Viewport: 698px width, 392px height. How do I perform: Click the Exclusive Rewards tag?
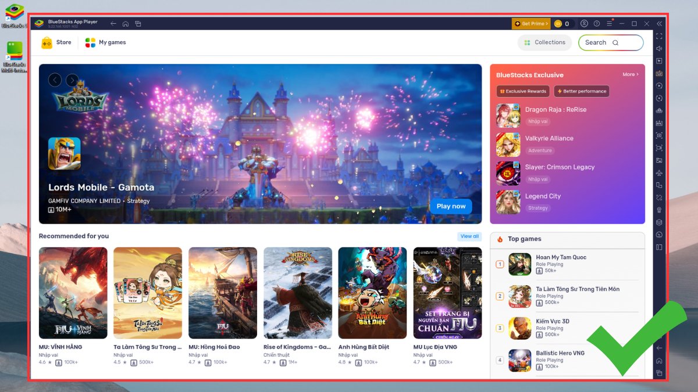point(522,91)
